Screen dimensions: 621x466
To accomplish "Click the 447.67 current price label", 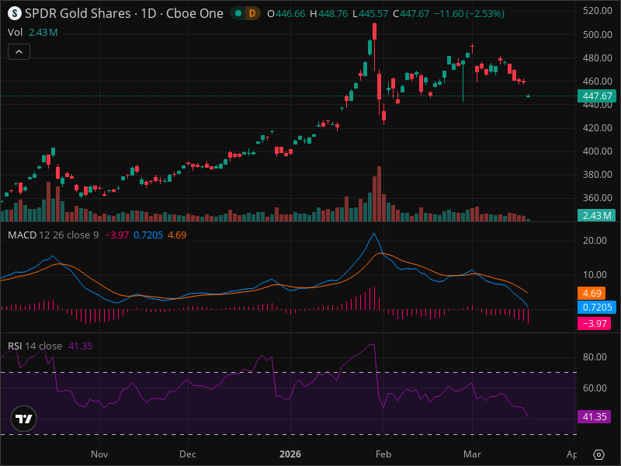I will (x=597, y=96).
